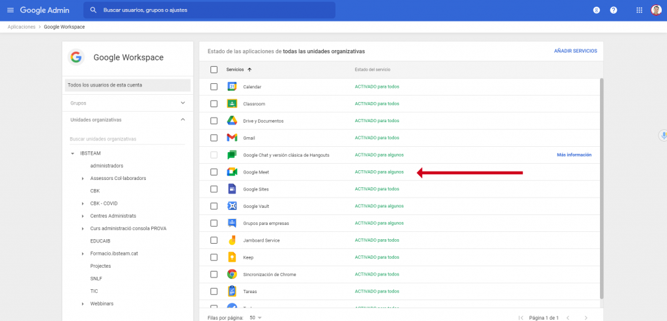The image size is (667, 321).
Task: Expand Centres Administrats tree arrow
Action: pos(83,216)
